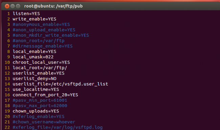Viewport: 220px width, 130px height.
Task: Click line number 10 in the gutter
Action: point(7,62)
